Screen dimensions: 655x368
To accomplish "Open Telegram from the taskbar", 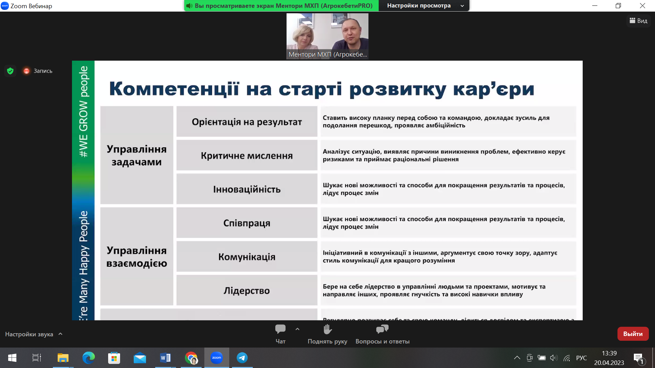I will tap(242, 358).
